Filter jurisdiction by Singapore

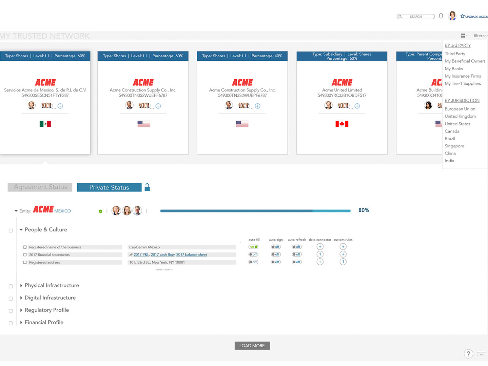pyautogui.click(x=454, y=146)
